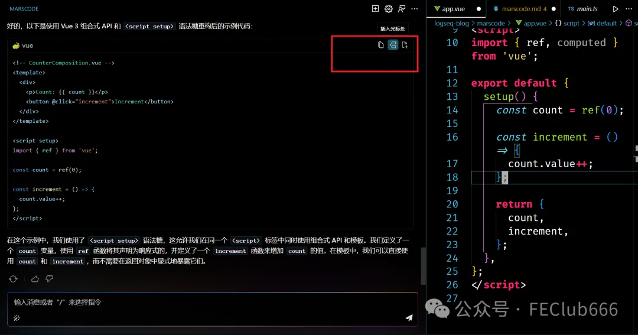Click 'const count = ref(0);' in editor
The image size is (638, 335).
pos(560,110)
